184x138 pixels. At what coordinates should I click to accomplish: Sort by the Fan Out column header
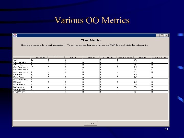pyautogui.click(x=91, y=57)
